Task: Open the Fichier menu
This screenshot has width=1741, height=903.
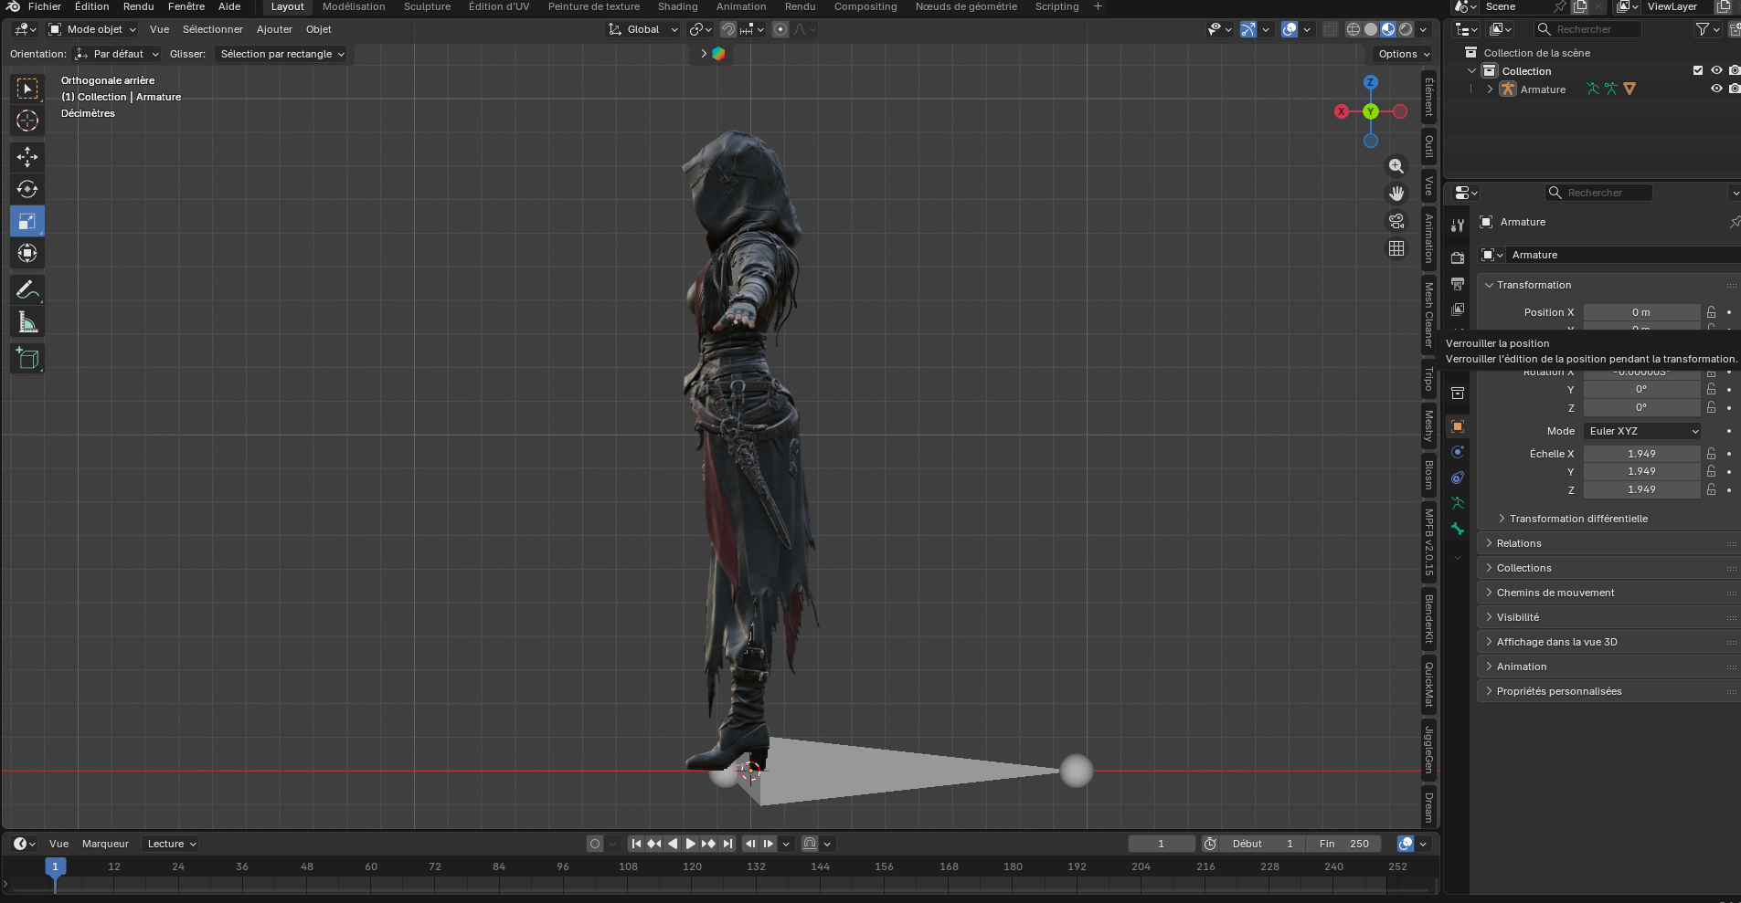Action: click(44, 6)
